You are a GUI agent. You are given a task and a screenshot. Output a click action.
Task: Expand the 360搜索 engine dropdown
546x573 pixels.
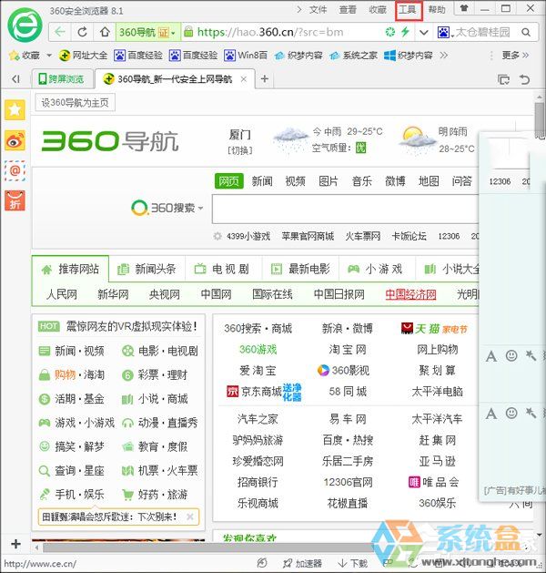click(x=201, y=209)
